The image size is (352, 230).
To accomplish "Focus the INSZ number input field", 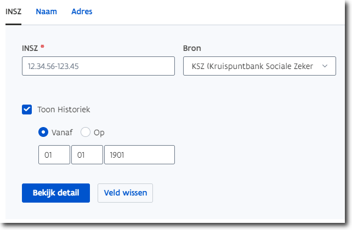I will point(98,66).
